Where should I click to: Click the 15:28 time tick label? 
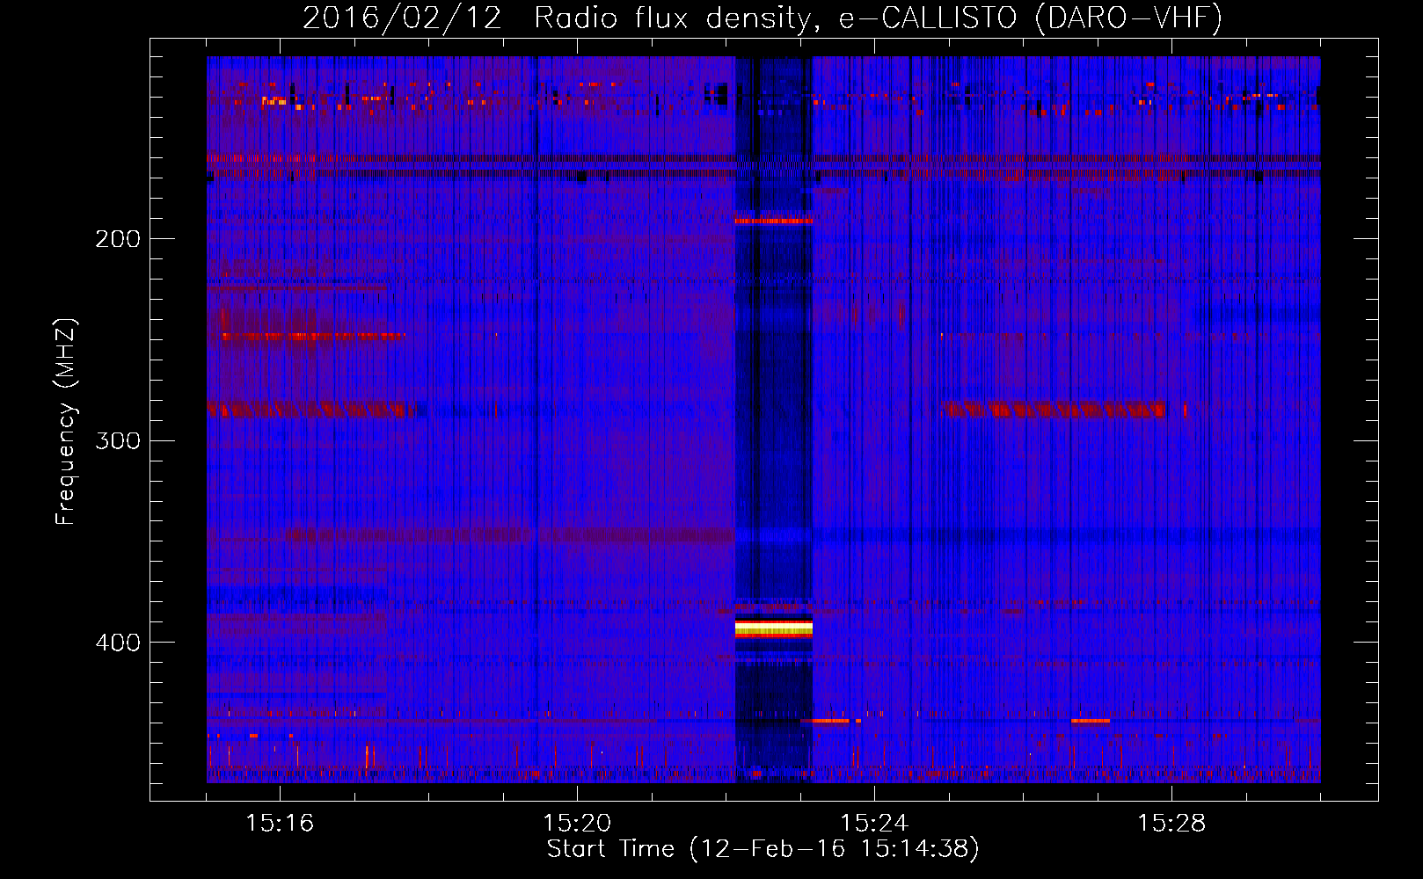1171,824
